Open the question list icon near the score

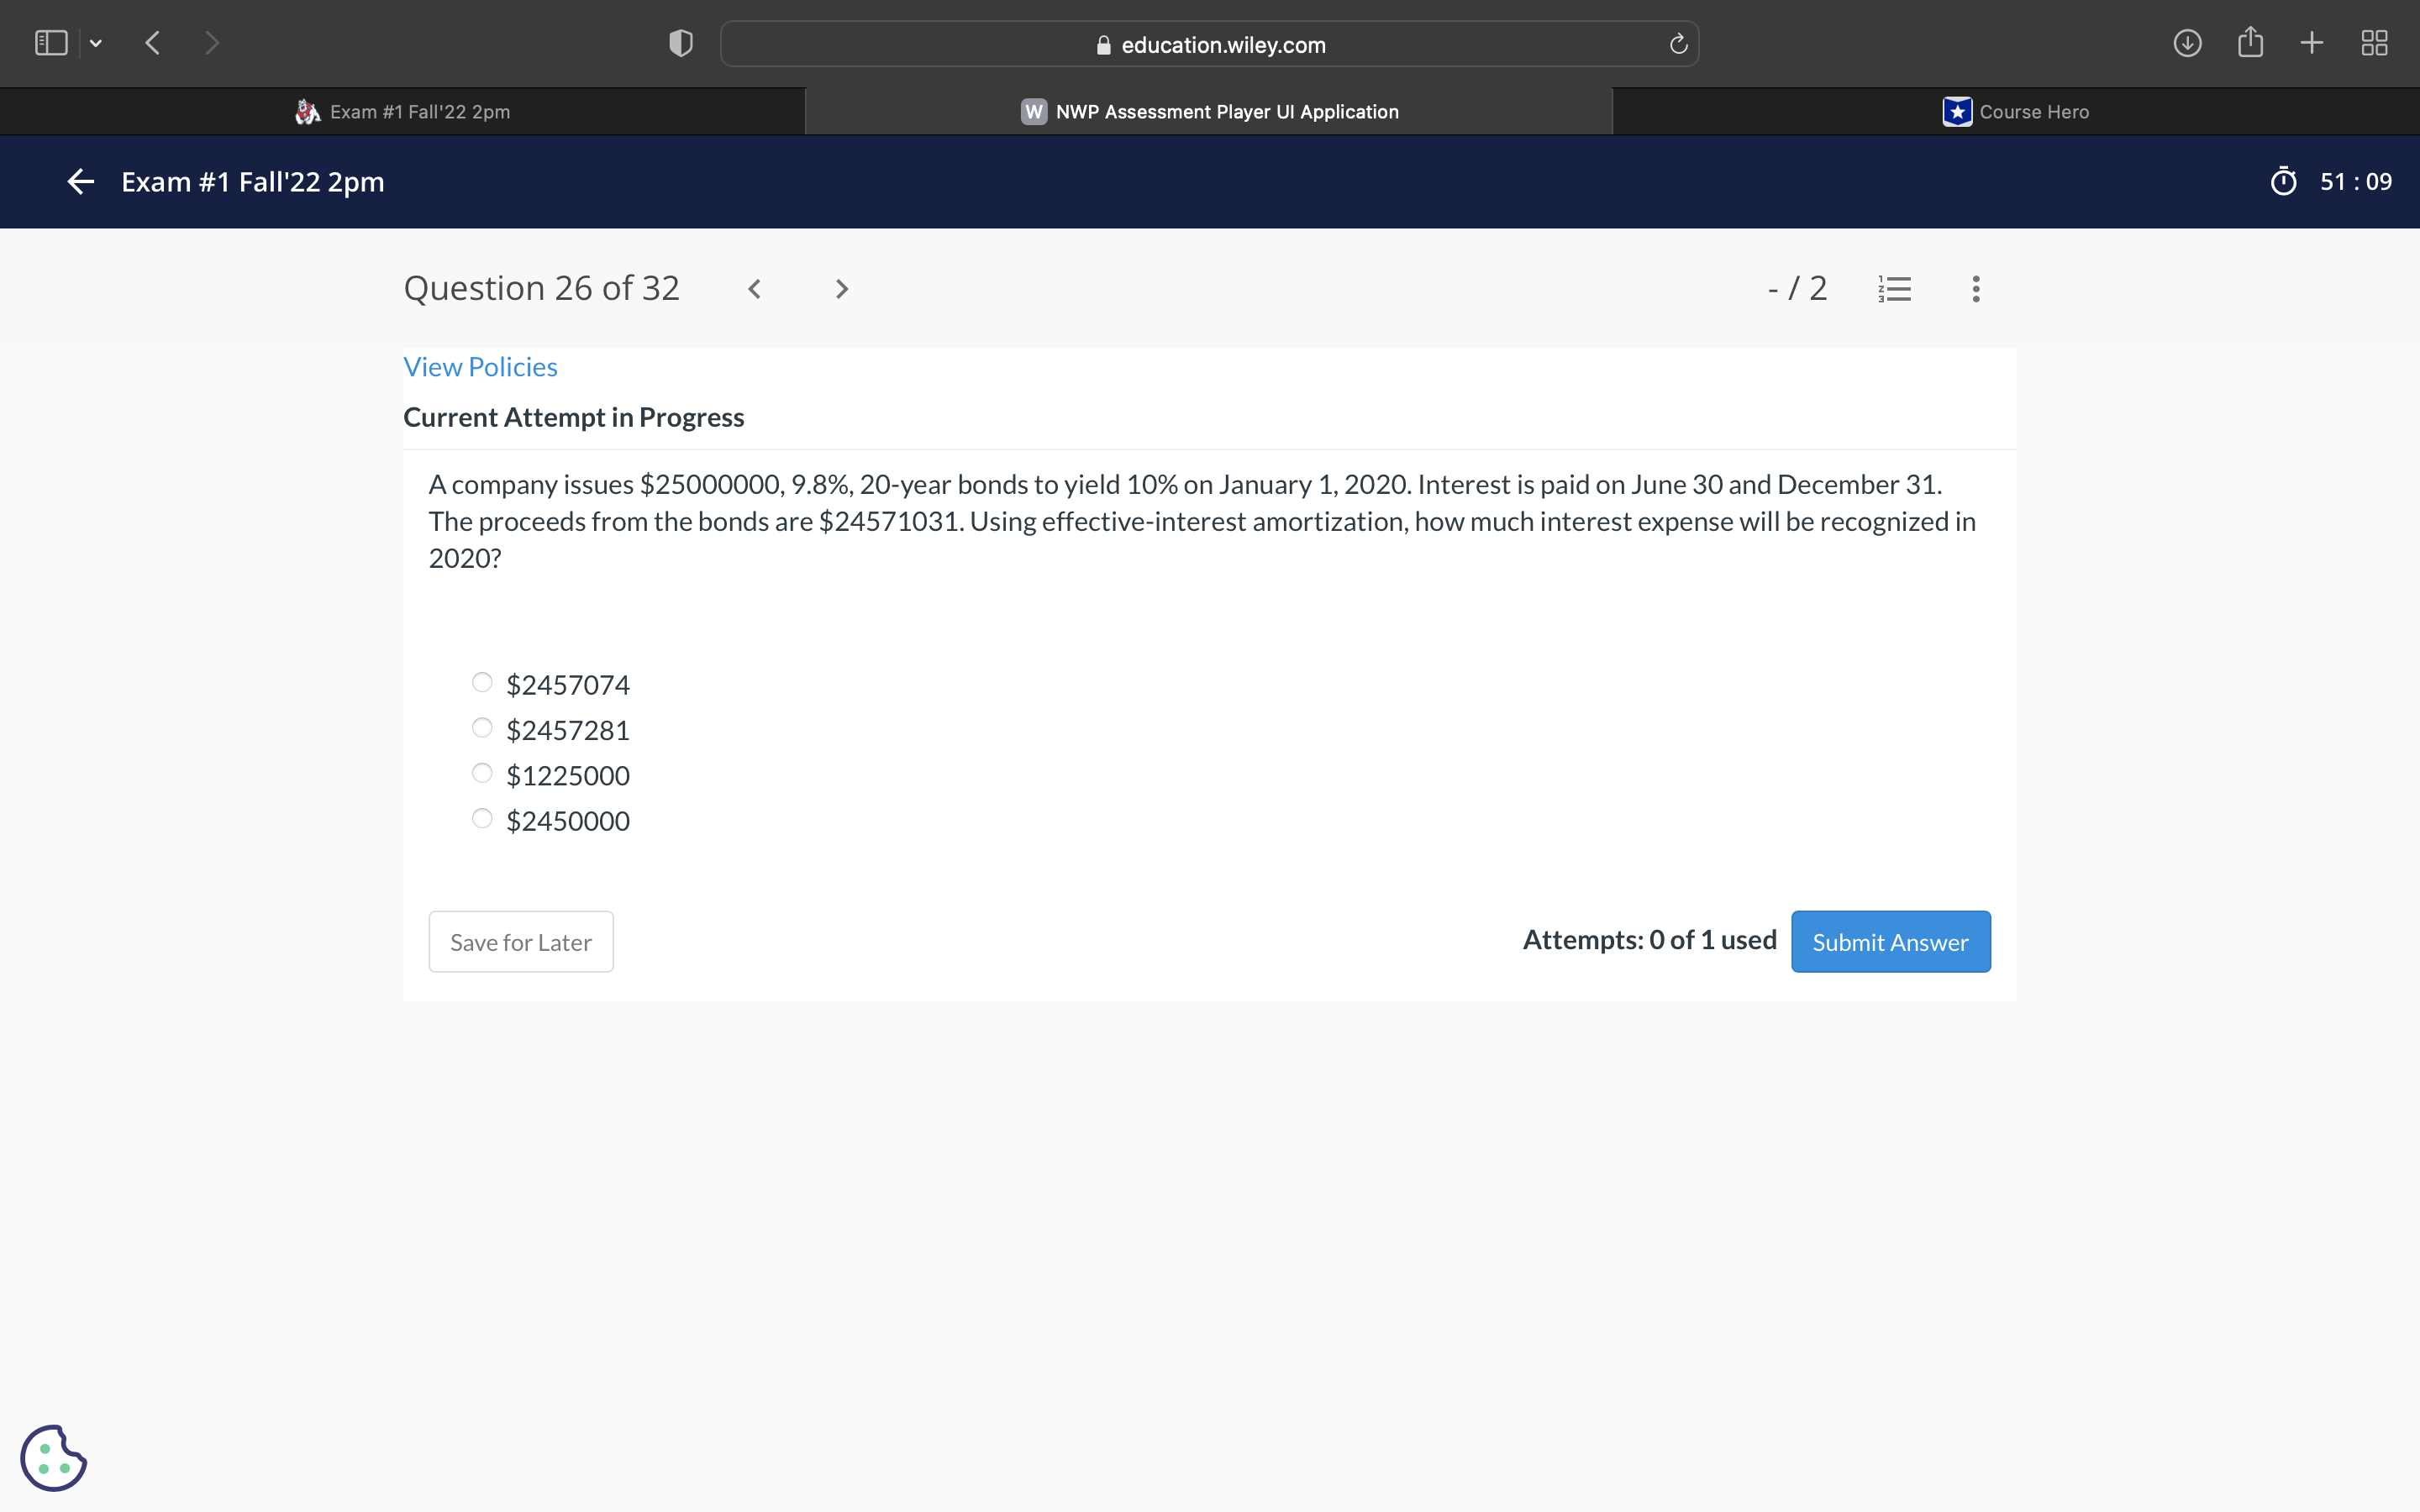pos(1895,288)
